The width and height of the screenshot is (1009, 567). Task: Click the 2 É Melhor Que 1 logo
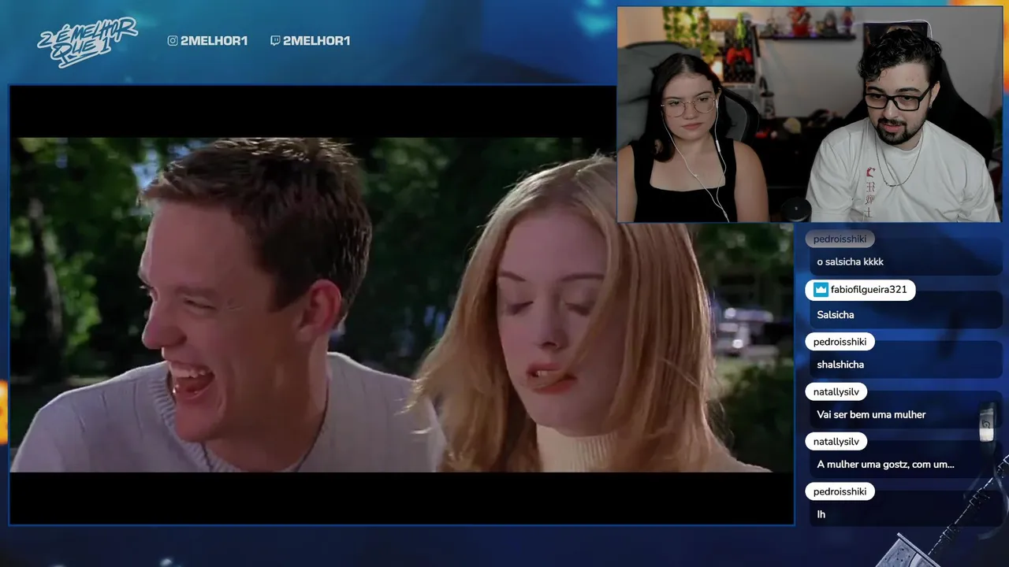pyautogui.click(x=87, y=43)
